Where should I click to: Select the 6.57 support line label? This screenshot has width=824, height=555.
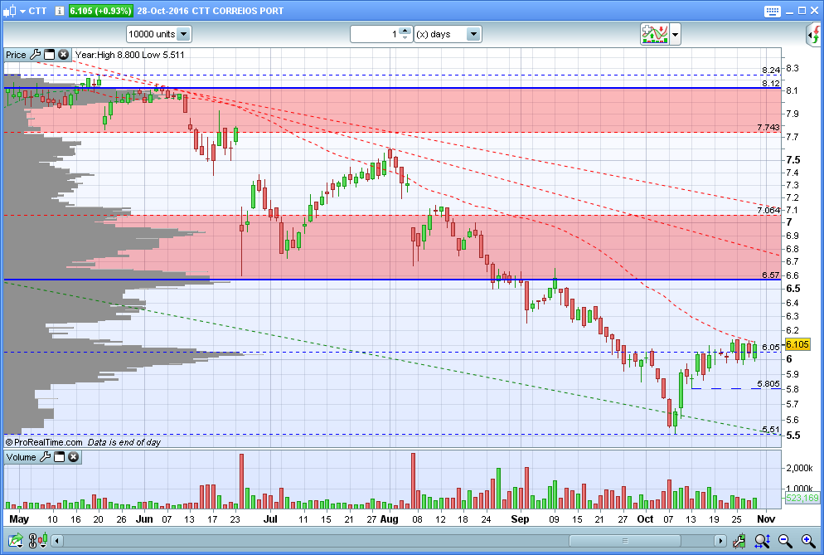pyautogui.click(x=771, y=275)
